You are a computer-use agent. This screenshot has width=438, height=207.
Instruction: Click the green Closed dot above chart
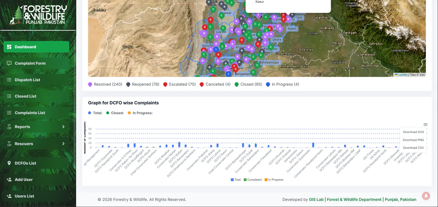click(108, 113)
